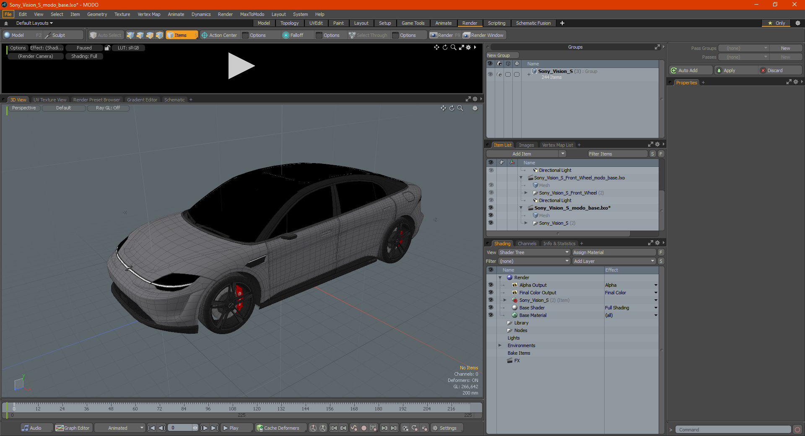This screenshot has width=805, height=436.
Task: Open the timeline Settings
Action: pos(447,428)
